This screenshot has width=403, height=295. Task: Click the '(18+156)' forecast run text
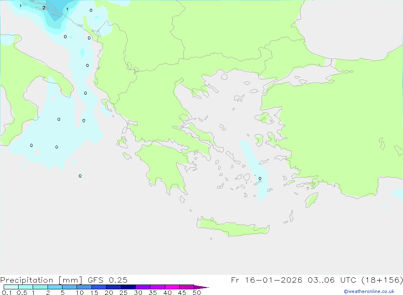(382, 280)
